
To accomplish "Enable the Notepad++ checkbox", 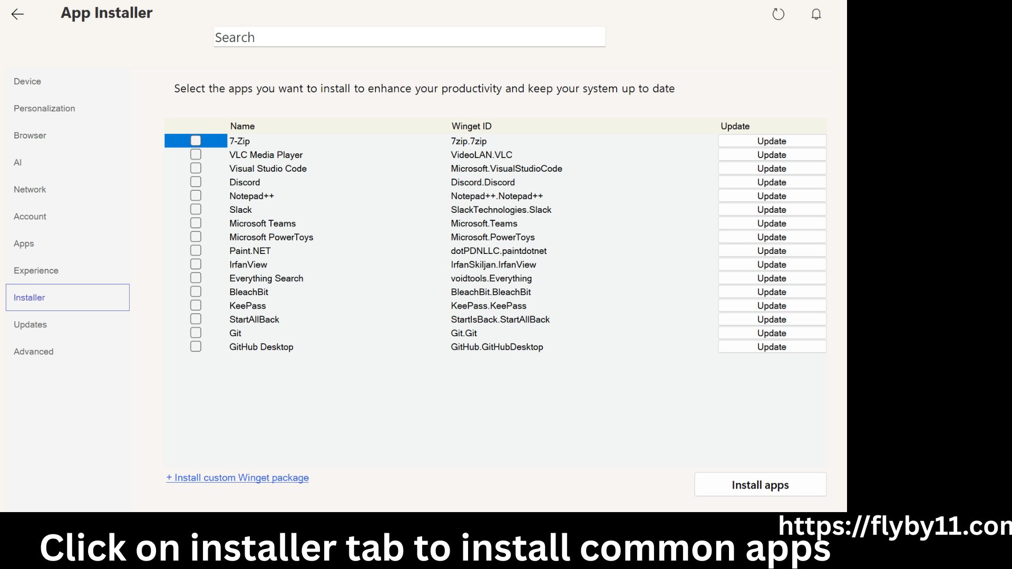I will point(196,195).
